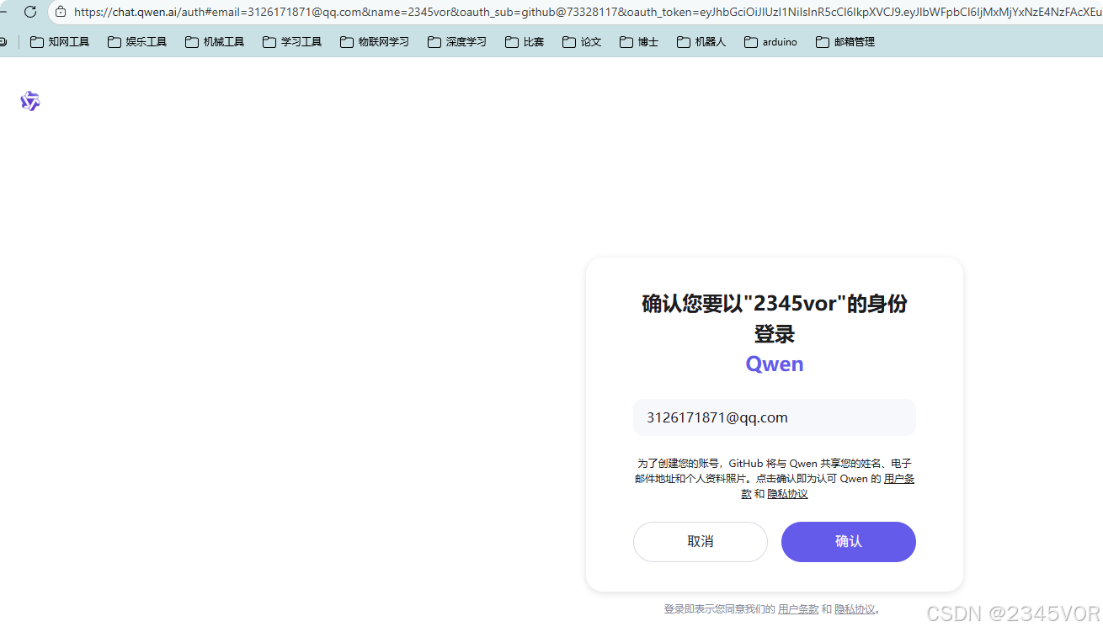
Task: Click the site security lock icon in address bar
Action: 61,13
